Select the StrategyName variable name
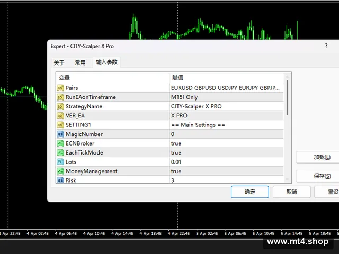 84,106
